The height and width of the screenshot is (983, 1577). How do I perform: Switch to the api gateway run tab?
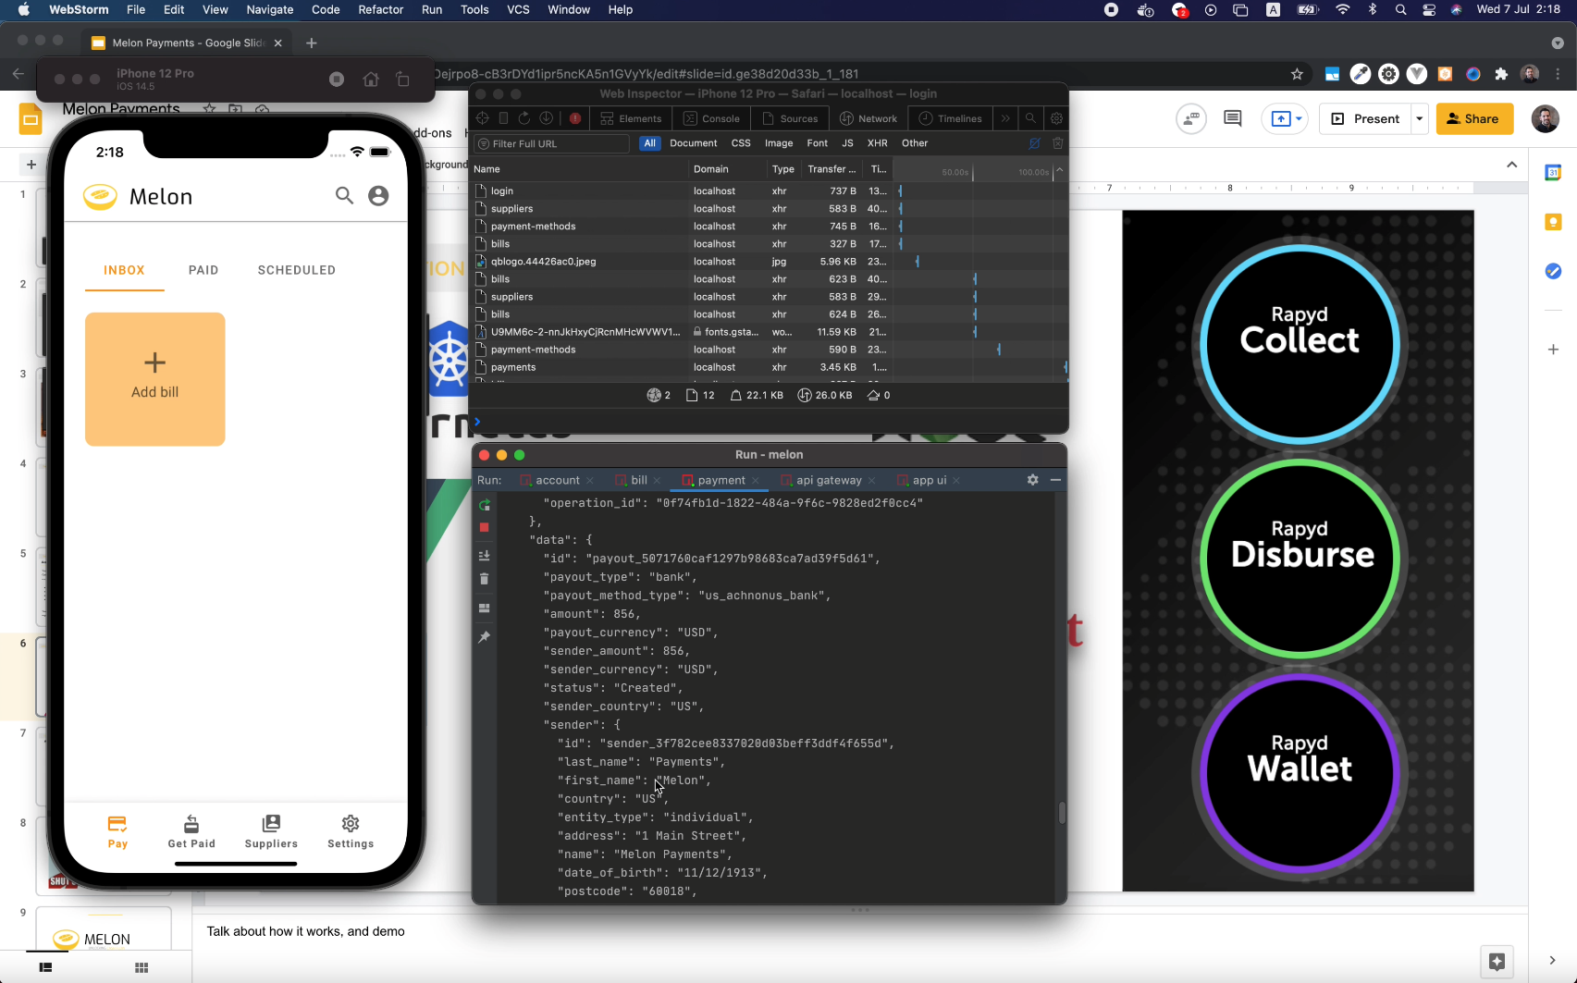click(828, 480)
